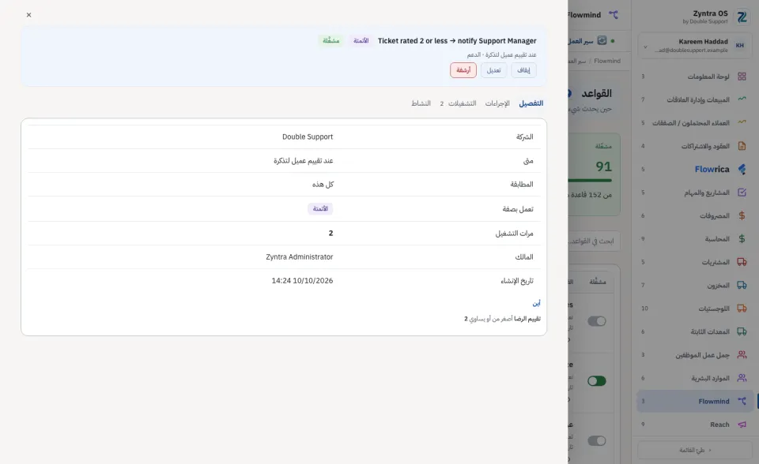Screen dimensions: 759x464
Task: Click the الأتمتة tag in تعمل بصفة row
Action: click(320, 209)
